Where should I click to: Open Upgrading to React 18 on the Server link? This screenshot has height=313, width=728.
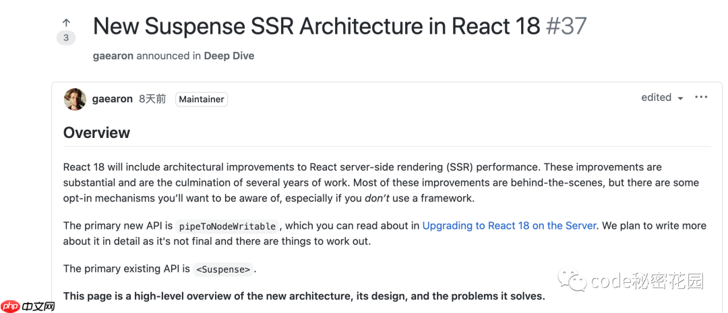(x=509, y=225)
